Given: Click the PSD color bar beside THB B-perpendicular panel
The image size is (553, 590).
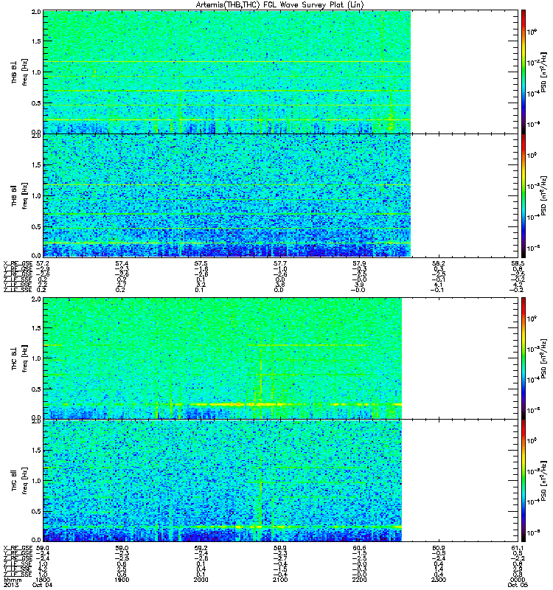Looking at the screenshot, I should coord(524,72).
